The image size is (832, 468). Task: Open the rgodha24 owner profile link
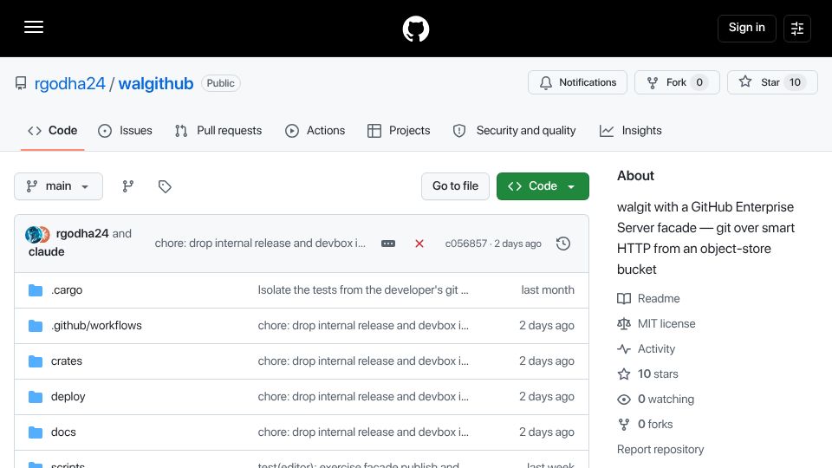point(69,83)
